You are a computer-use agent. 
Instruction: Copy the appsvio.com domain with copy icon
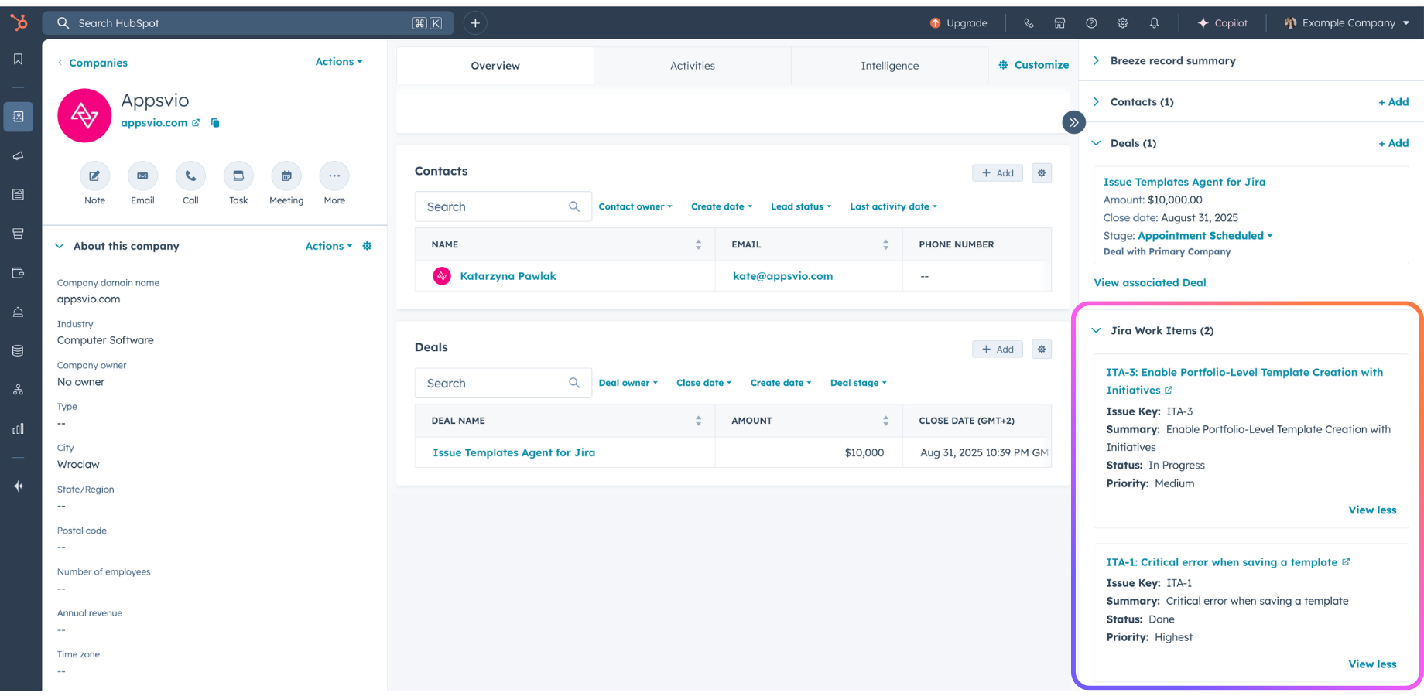click(215, 123)
